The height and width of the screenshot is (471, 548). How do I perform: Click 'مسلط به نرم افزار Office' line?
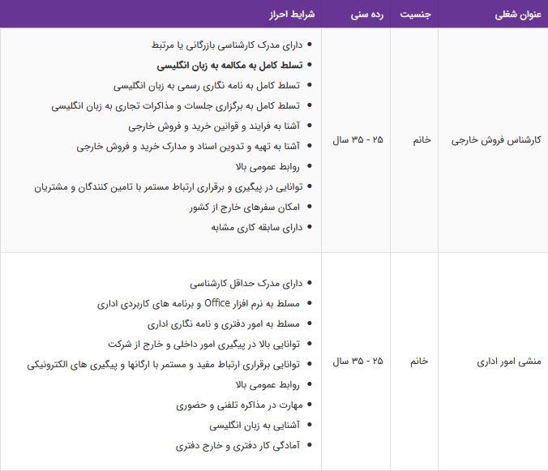(198, 304)
